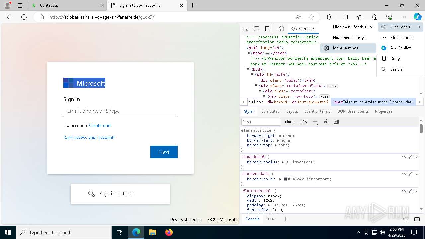Expand the Quick View drawer
Viewport: 425px width, 239px height.
pos(417,219)
